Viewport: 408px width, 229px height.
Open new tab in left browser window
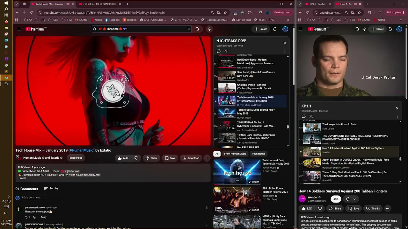coord(127,4)
